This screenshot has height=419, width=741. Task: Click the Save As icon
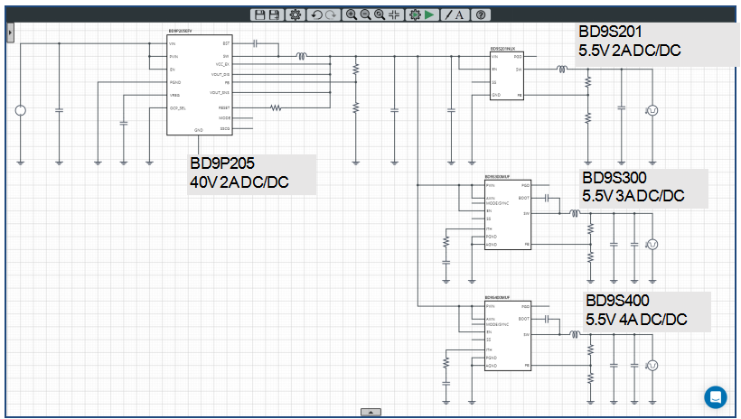coord(274,14)
